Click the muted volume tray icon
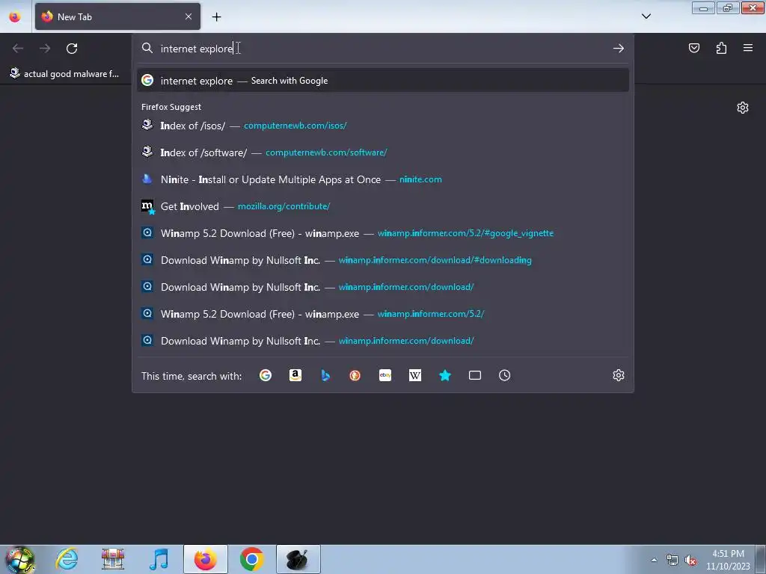 [x=690, y=560]
